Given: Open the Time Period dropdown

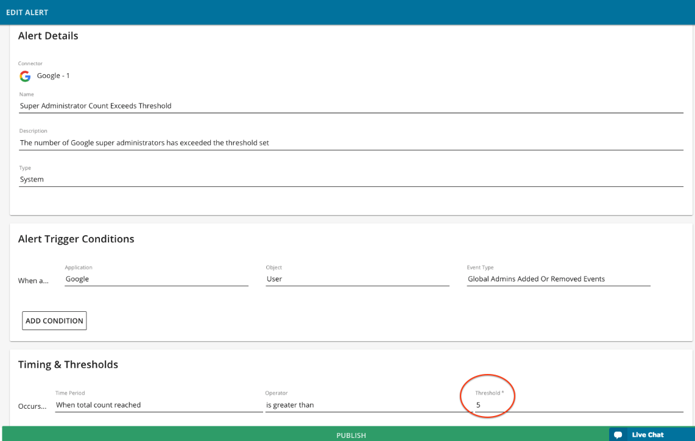Looking at the screenshot, I should pyautogui.click(x=159, y=405).
